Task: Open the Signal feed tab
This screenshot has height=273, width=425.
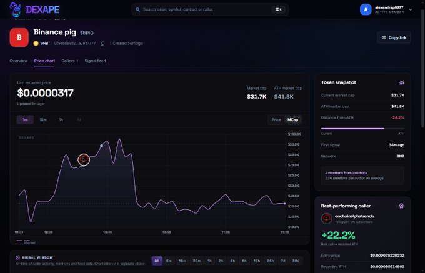Action: [x=95, y=61]
